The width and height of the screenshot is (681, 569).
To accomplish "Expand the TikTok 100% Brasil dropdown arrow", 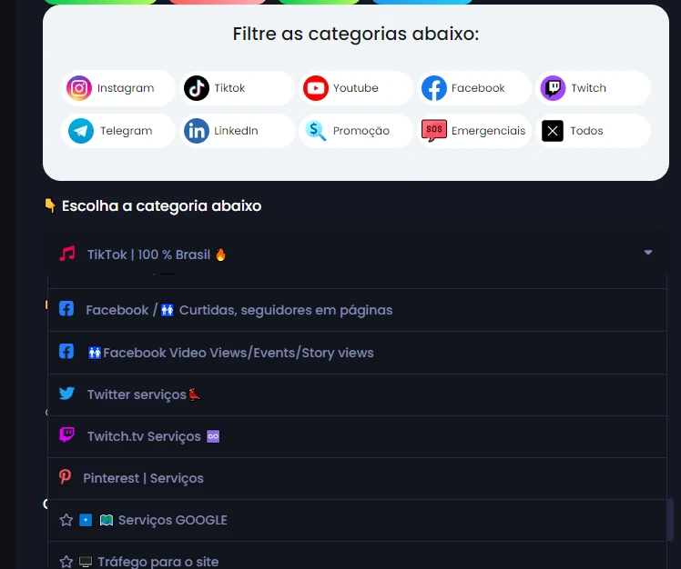I will (648, 253).
